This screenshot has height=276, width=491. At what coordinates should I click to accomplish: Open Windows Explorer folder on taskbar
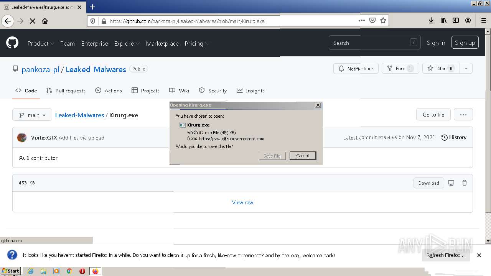43,271
